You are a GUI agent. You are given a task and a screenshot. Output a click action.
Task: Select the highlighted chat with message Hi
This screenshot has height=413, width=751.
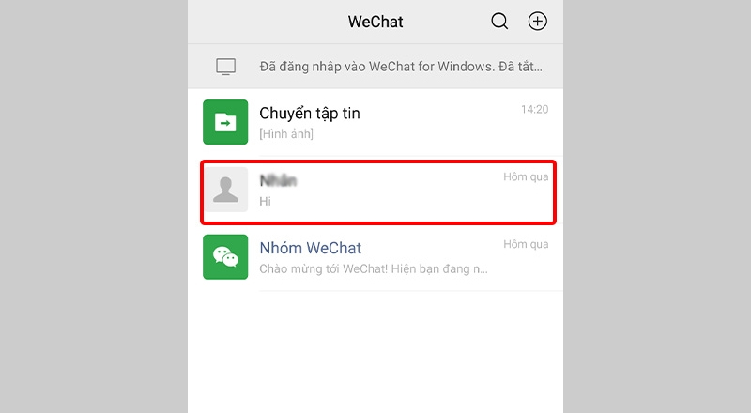tap(378, 191)
